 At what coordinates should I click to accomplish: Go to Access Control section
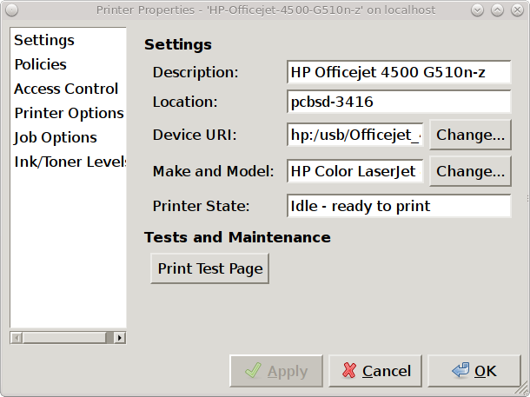[68, 89]
